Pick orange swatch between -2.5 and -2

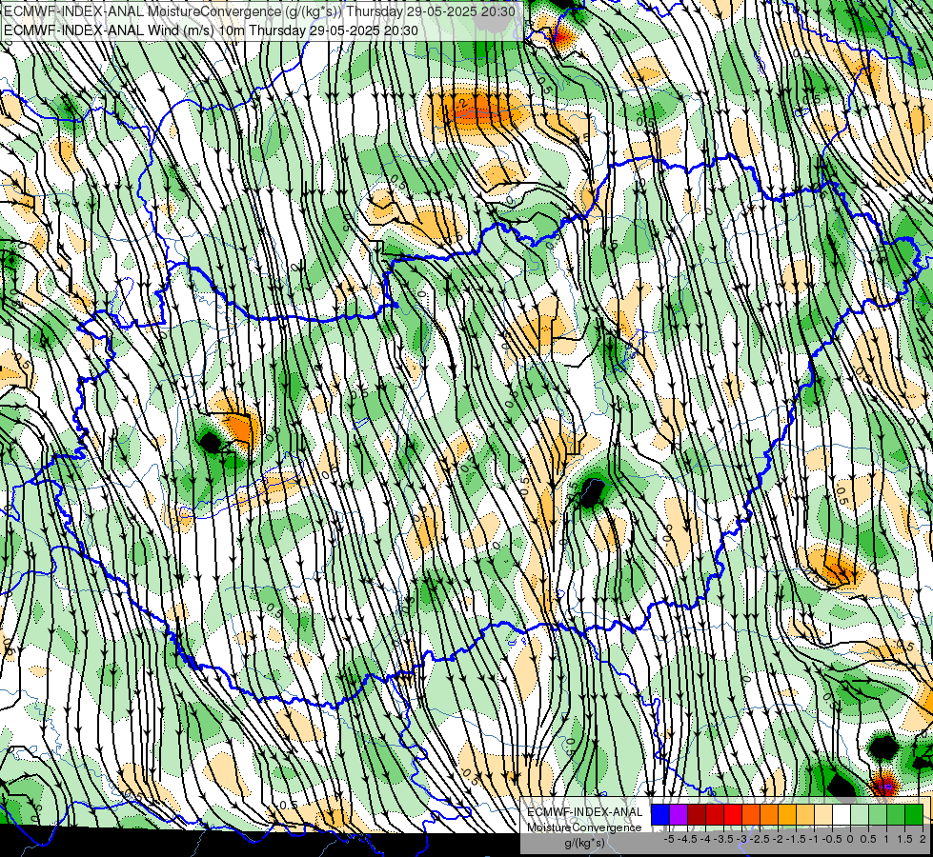769,815
